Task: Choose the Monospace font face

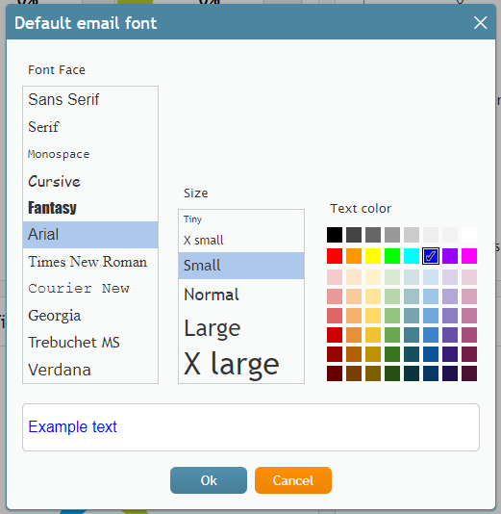Action: point(90,154)
